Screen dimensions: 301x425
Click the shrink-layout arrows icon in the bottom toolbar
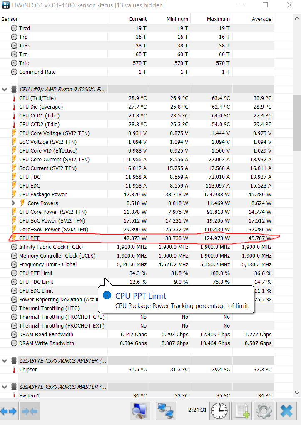30,411
